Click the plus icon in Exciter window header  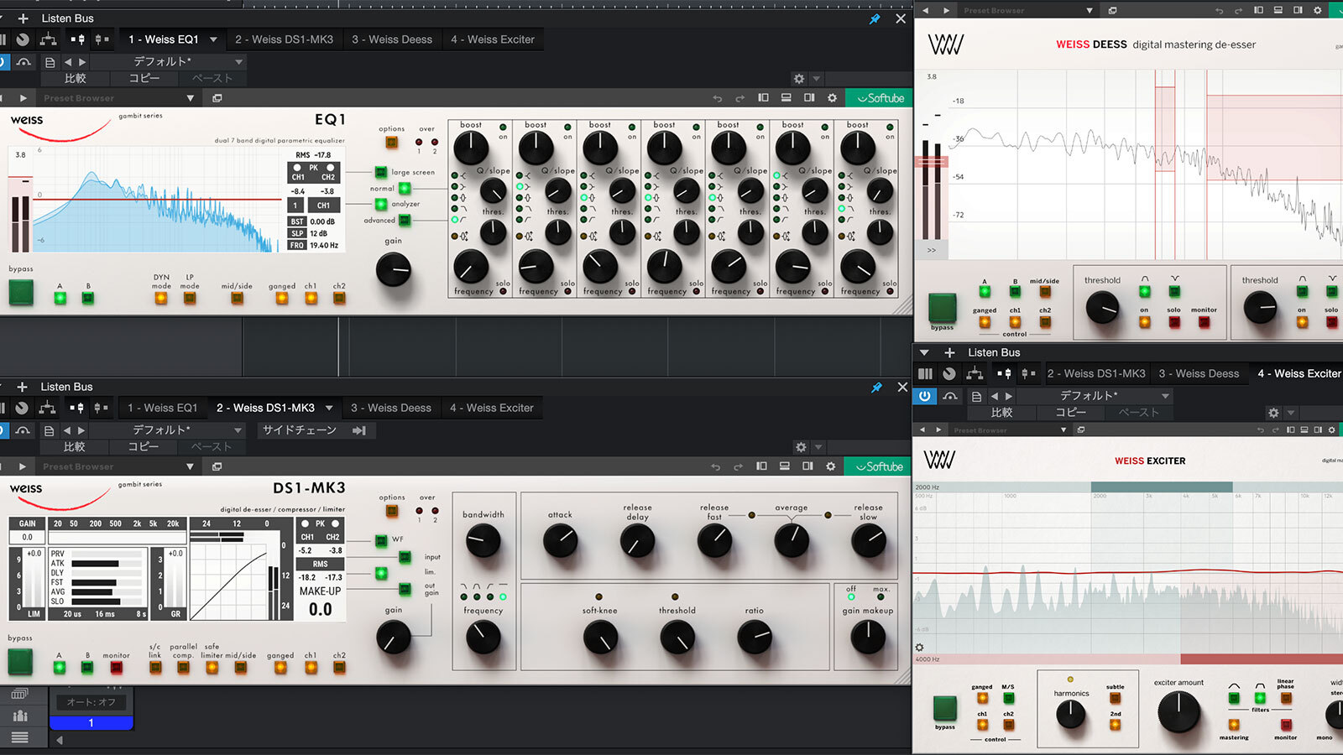click(949, 352)
